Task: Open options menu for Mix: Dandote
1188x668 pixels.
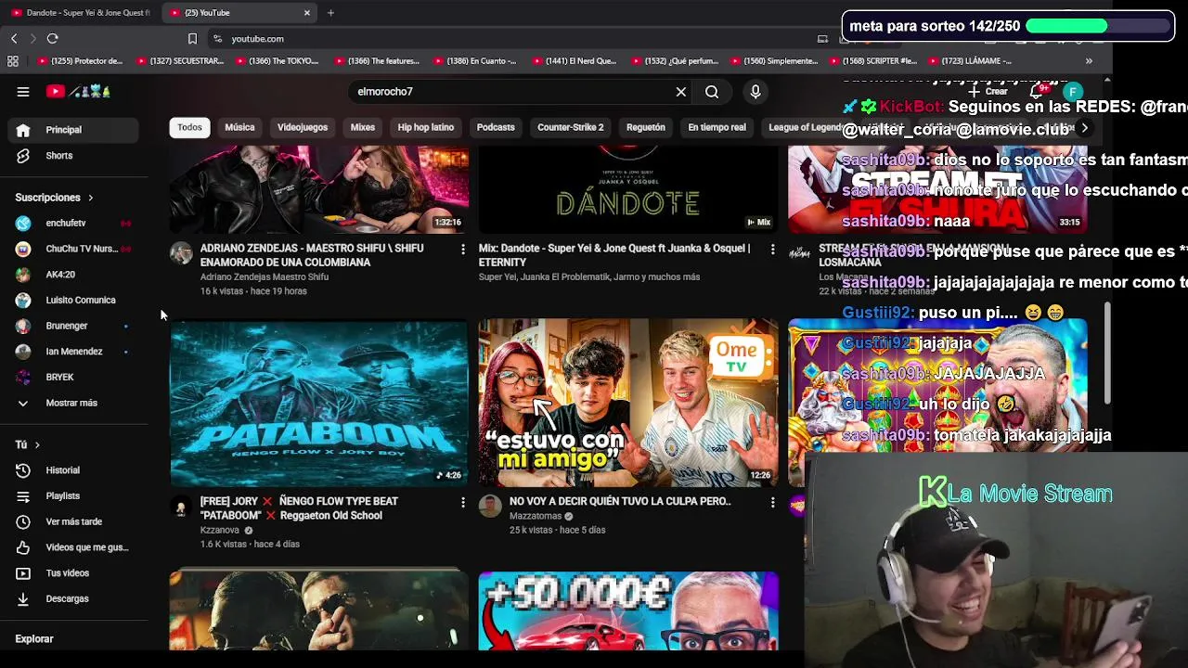Action: point(772,250)
